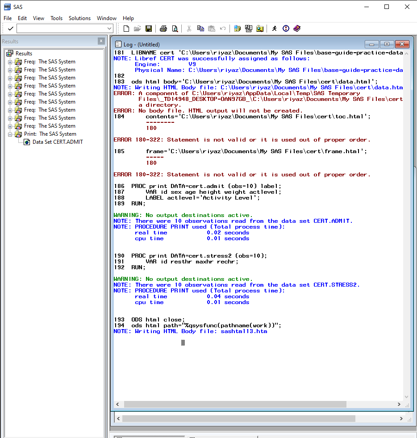Viewport: 417px width, 438px height.
Task: Expand the first Freq: The SAS System node
Action: [10, 62]
